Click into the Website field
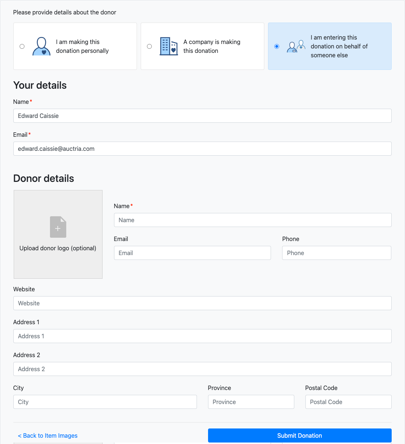 point(202,303)
